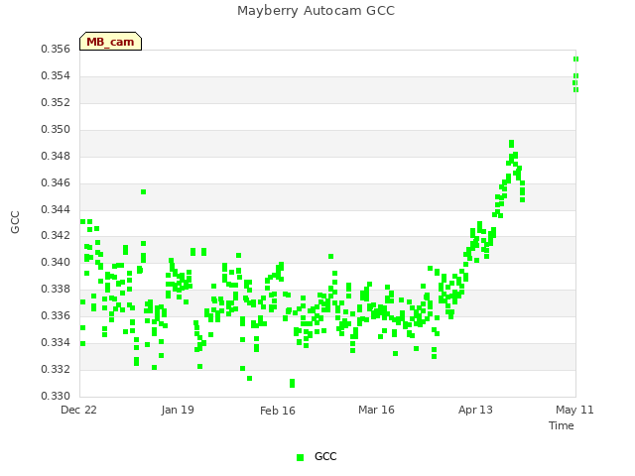The height and width of the screenshot is (476, 635).
Task: Click the 0.342 y-axis value
Action: 56,236
